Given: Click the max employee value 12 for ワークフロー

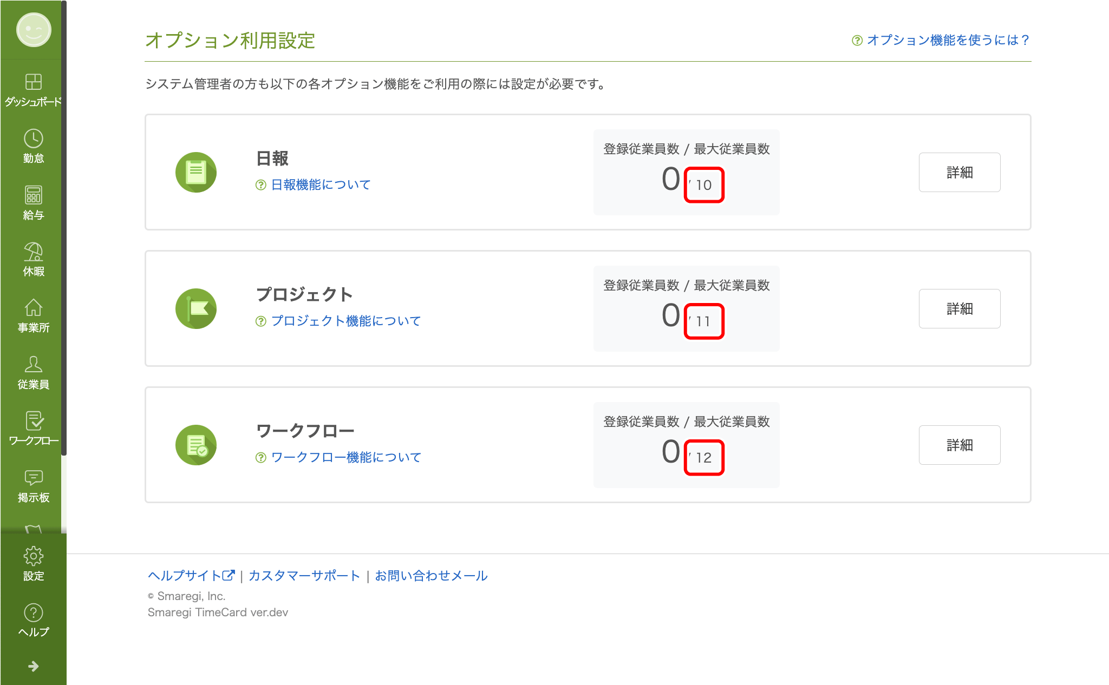Looking at the screenshot, I should click(703, 458).
